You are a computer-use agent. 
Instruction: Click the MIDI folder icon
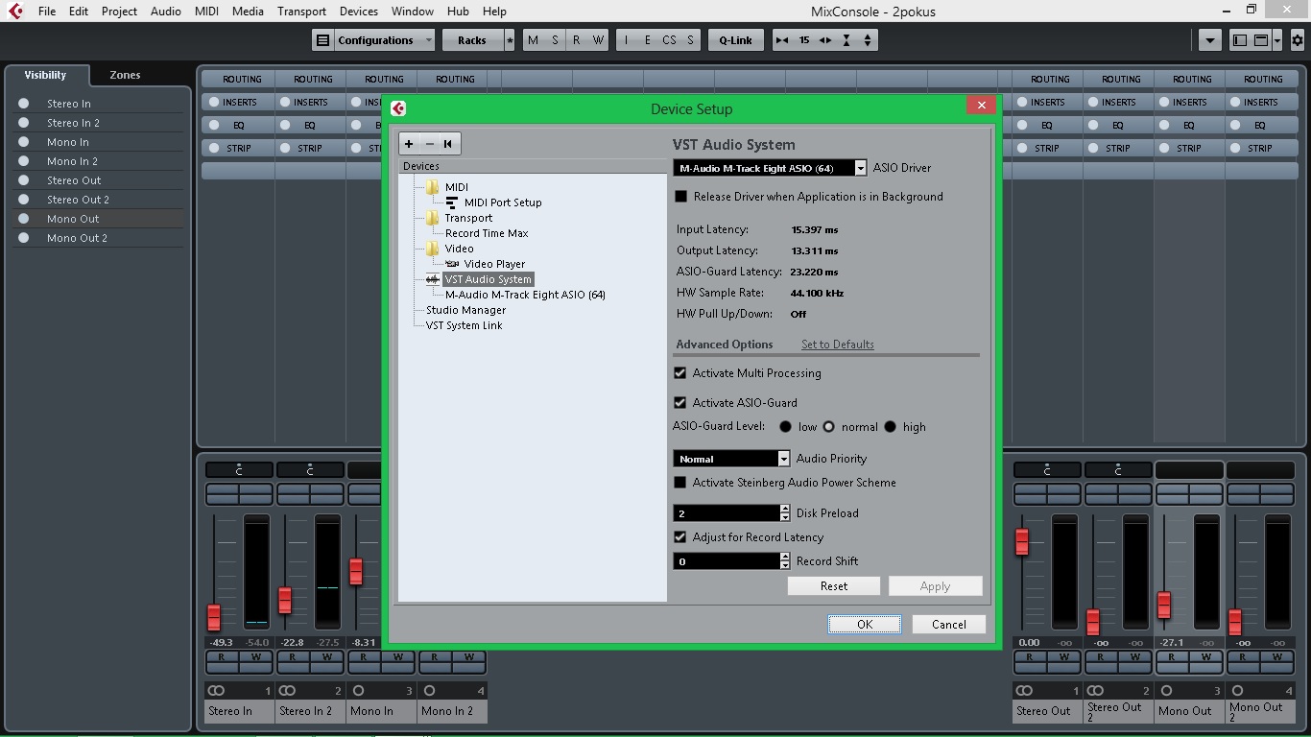(433, 187)
